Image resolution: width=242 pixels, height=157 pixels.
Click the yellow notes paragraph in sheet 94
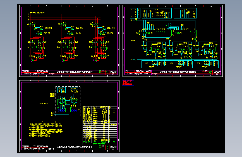click(x=46, y=130)
